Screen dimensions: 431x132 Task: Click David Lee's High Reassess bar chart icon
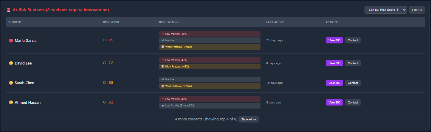[x=163, y=67]
